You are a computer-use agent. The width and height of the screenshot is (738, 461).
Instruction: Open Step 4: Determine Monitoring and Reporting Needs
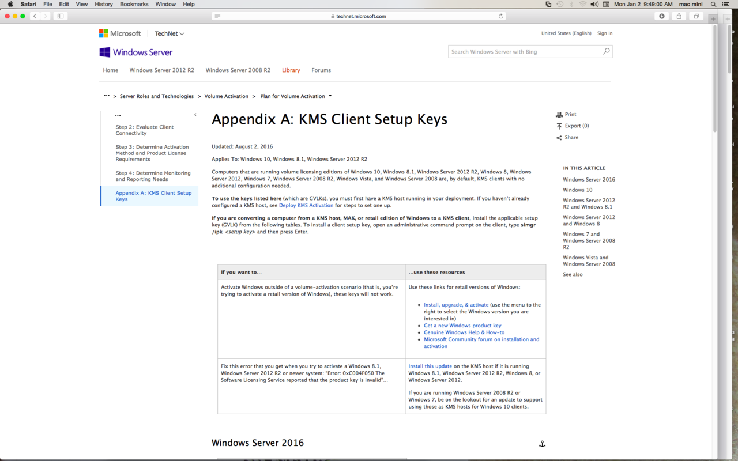(x=153, y=176)
